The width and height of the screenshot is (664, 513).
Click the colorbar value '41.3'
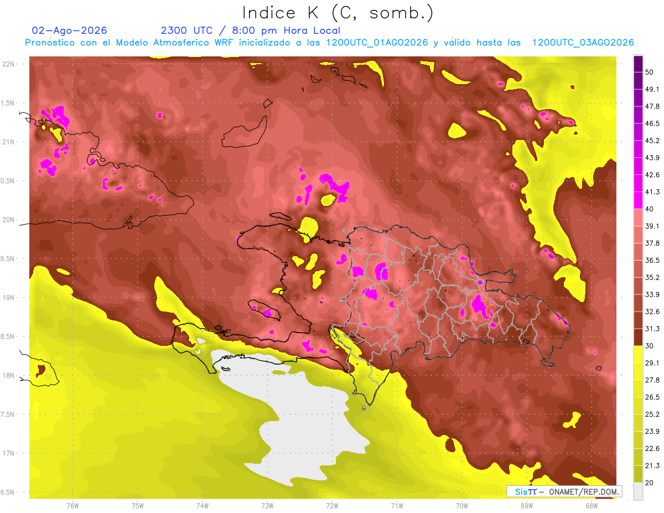652,192
